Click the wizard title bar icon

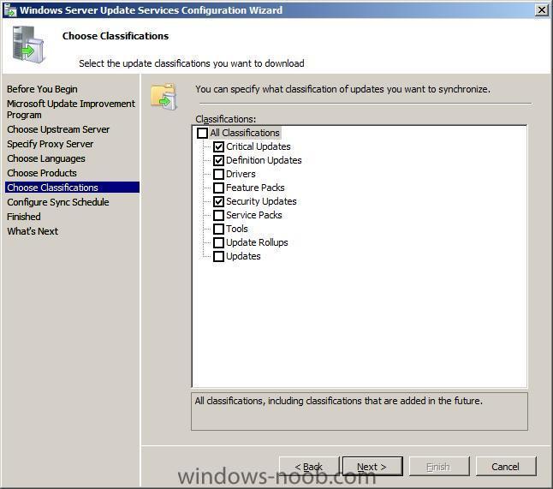[x=10, y=10]
